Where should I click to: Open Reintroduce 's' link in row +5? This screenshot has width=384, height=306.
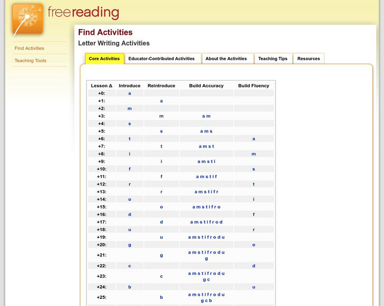click(162, 131)
